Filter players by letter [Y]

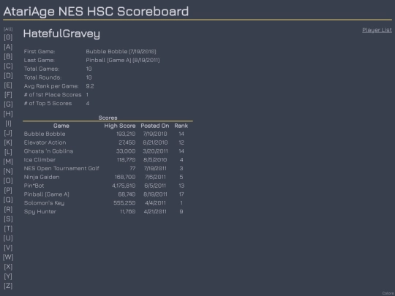pyautogui.click(x=8, y=276)
